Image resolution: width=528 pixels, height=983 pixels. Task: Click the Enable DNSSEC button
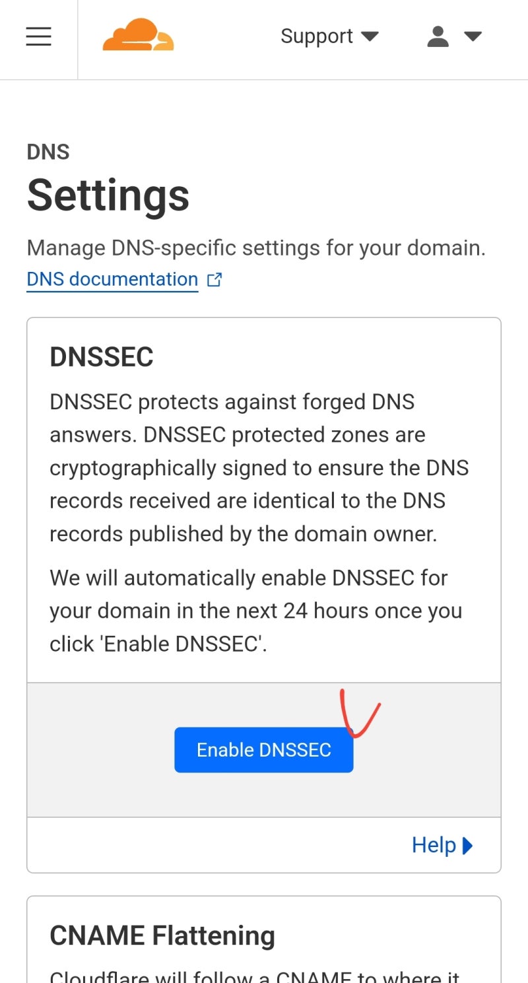coord(263,750)
